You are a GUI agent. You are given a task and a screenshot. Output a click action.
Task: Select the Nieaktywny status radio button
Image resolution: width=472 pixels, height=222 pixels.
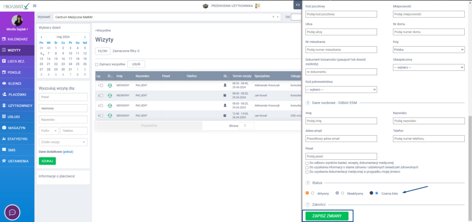(342, 193)
